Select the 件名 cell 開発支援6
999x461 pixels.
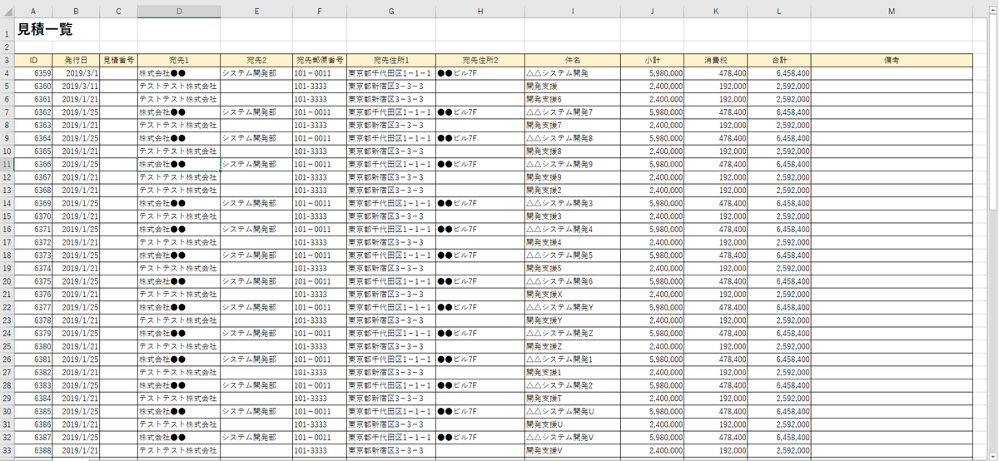(573, 99)
